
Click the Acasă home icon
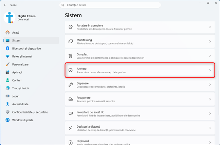click(x=7, y=33)
